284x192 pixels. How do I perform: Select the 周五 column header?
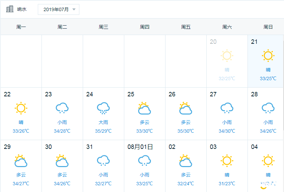pyautogui.click(x=186, y=27)
